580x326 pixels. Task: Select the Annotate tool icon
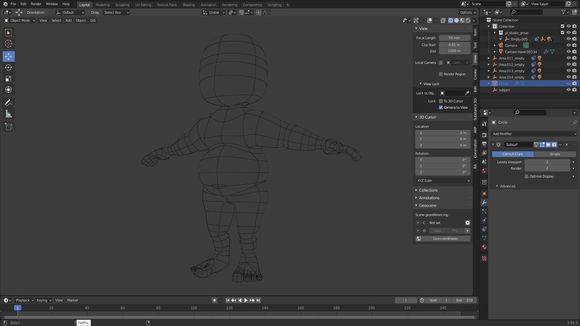(8, 103)
